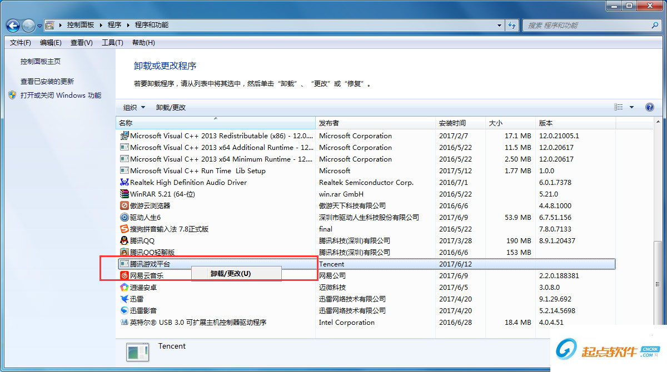Click the Visual C++ Run Time Lib Setup icon
This screenshot has height=372, width=667.
point(124,170)
